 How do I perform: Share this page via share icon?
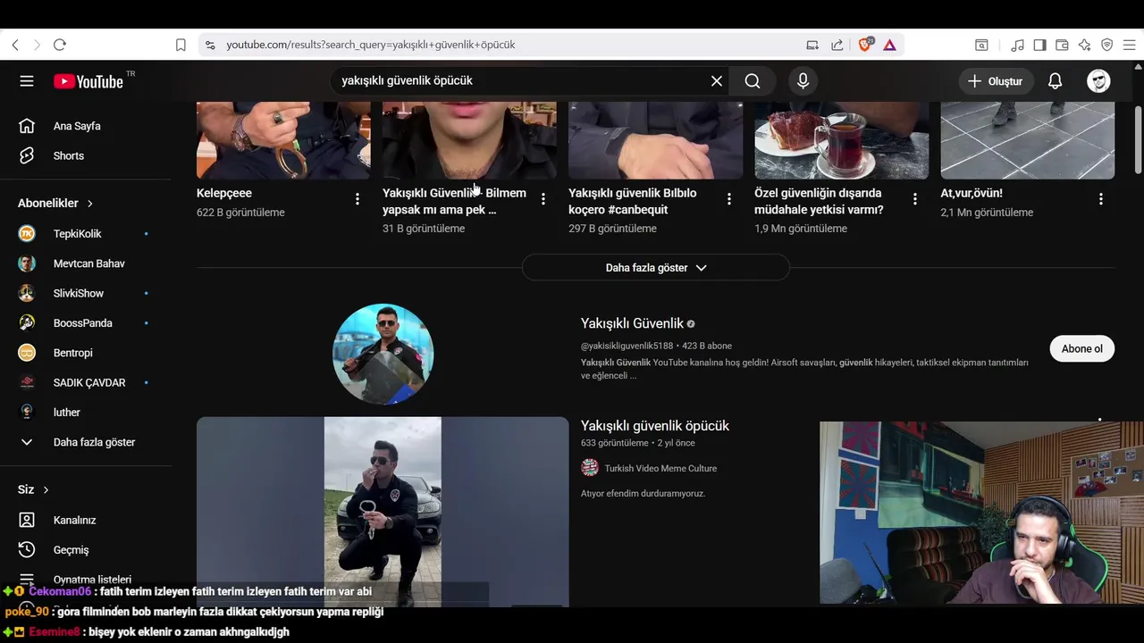tap(837, 45)
